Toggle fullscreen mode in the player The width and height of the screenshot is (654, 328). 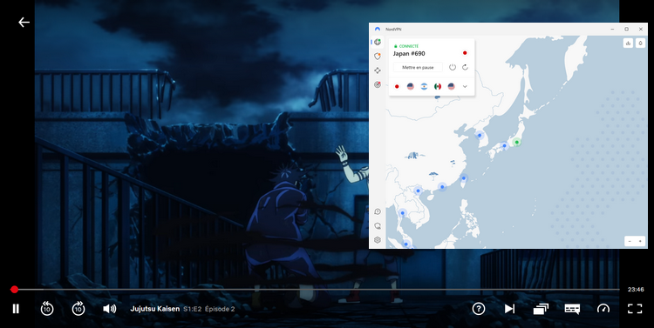pyautogui.click(x=635, y=309)
